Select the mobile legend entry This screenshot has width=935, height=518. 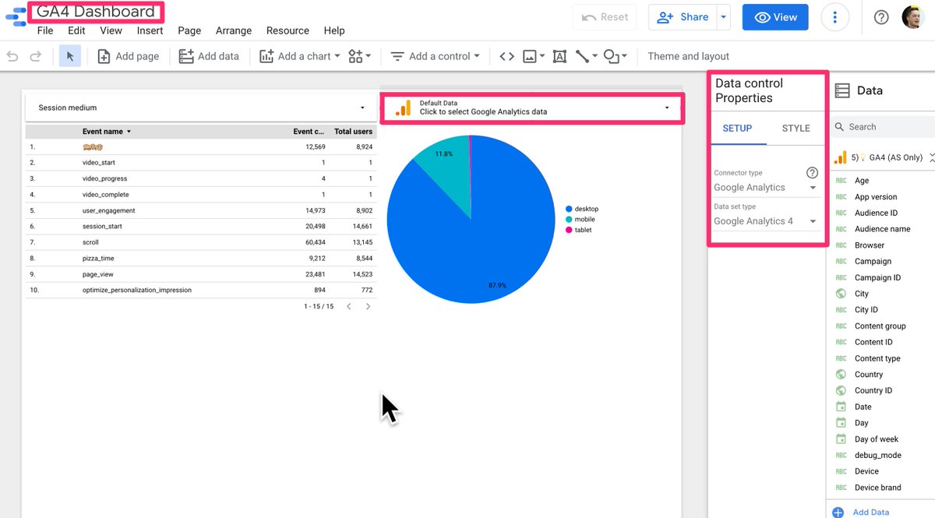click(580, 220)
